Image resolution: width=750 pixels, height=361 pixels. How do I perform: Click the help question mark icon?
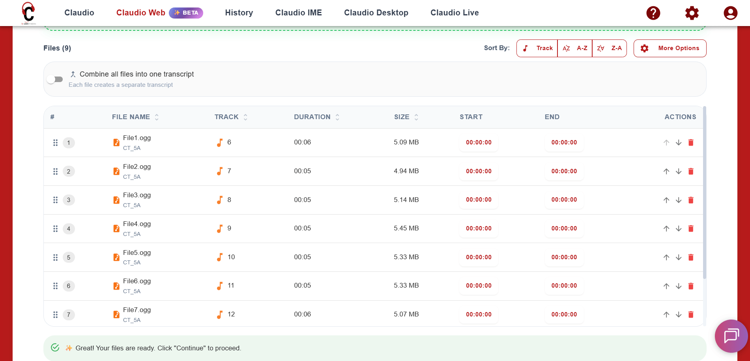point(653,13)
